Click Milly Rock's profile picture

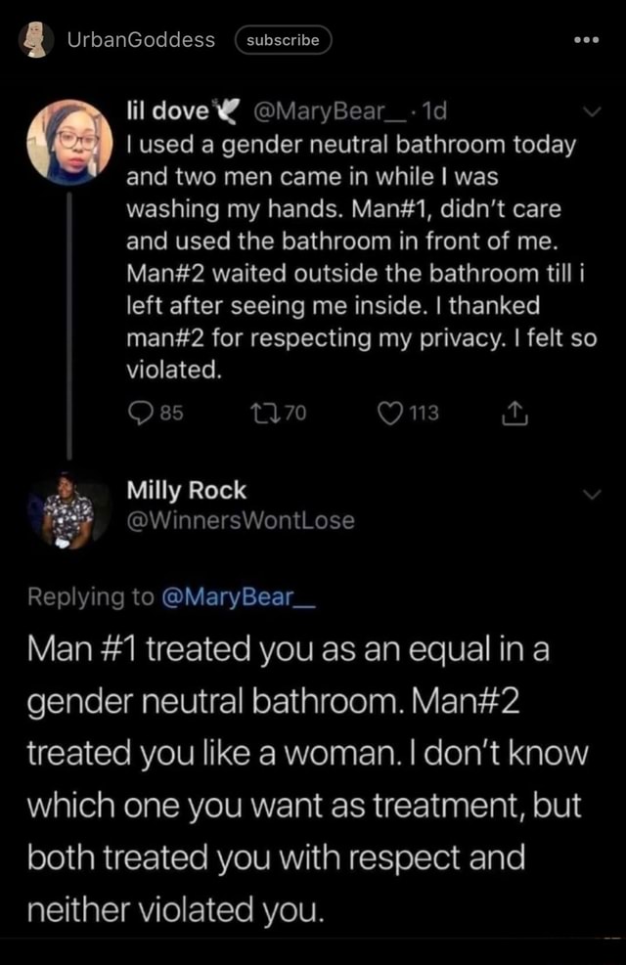pos(68,509)
